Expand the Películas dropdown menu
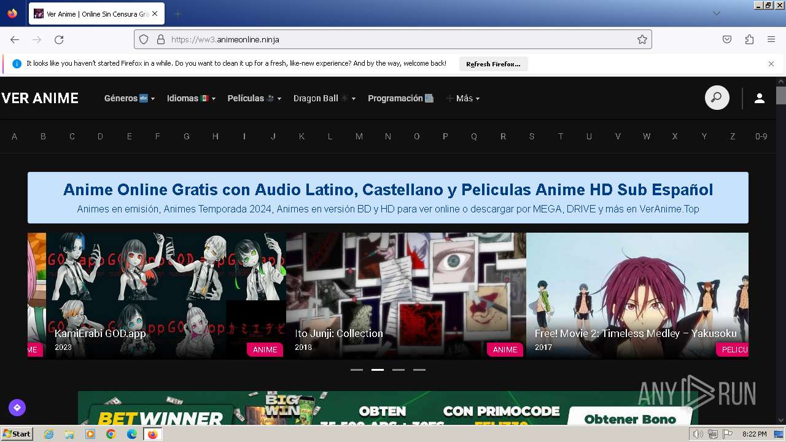This screenshot has width=786, height=442. pos(254,98)
